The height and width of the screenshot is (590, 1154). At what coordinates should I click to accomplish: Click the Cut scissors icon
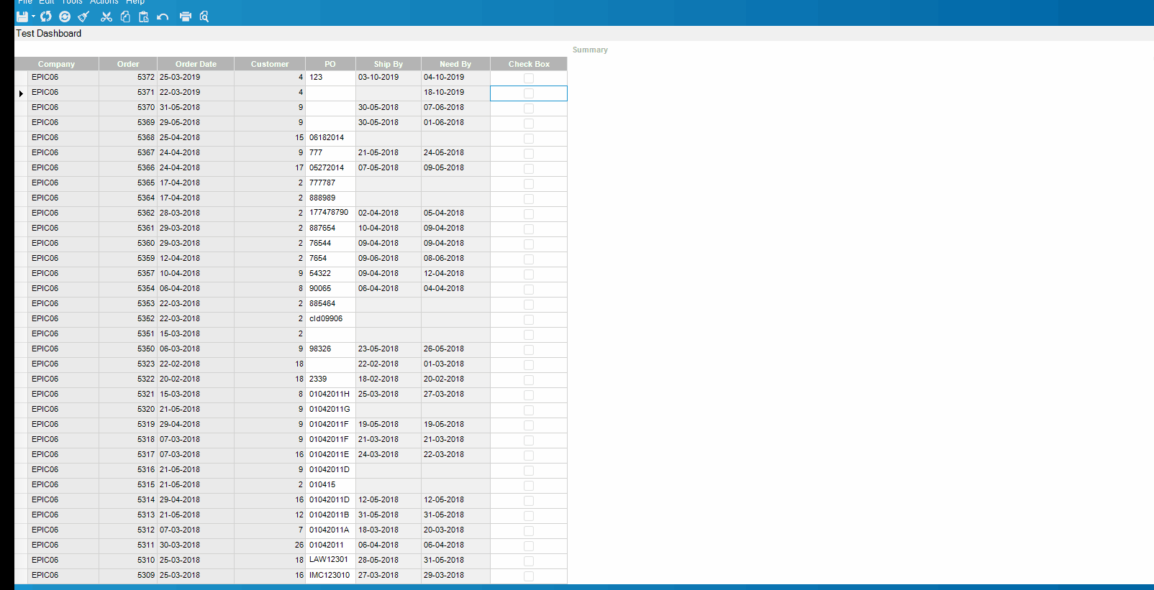[x=106, y=17]
